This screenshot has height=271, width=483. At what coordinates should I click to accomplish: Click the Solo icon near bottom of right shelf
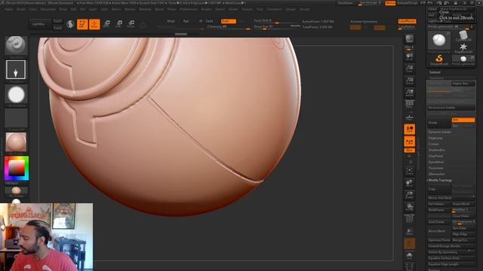pyautogui.click(x=409, y=256)
